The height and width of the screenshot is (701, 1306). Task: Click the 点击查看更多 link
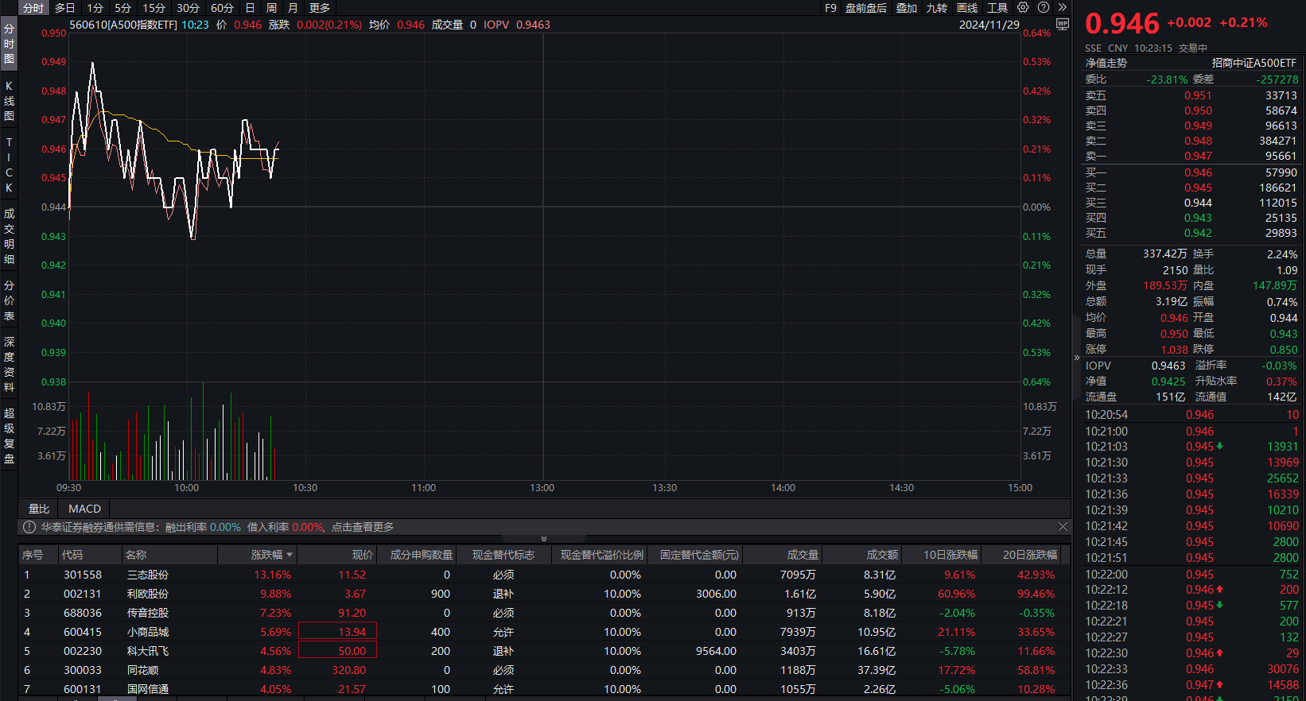[363, 527]
